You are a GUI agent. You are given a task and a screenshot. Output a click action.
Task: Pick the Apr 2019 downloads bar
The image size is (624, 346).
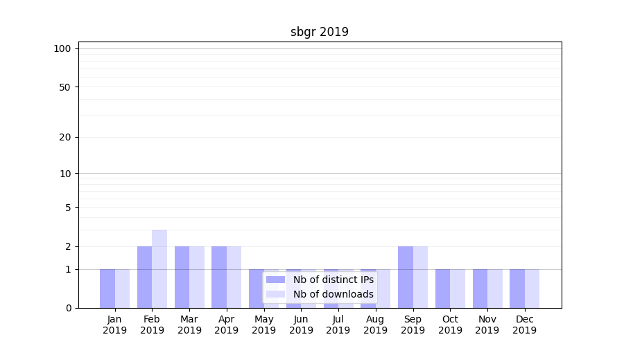(234, 277)
